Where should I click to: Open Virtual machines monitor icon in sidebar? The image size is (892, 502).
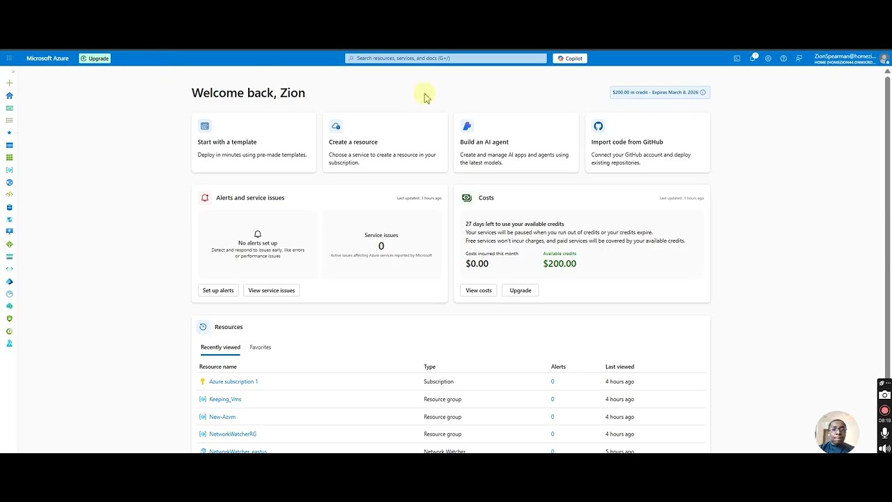tap(9, 231)
